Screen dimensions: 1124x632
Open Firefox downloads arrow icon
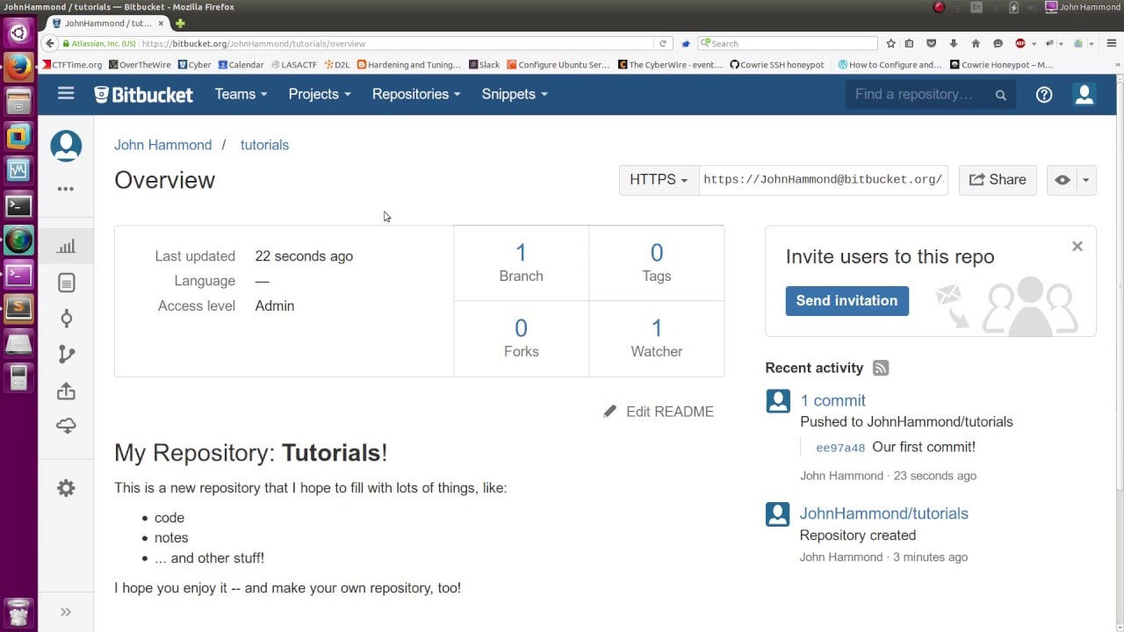tap(954, 43)
